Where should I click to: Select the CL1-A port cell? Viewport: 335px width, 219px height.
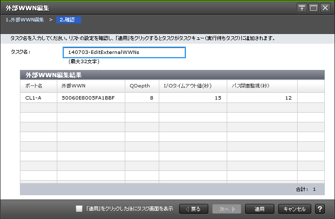[38, 98]
